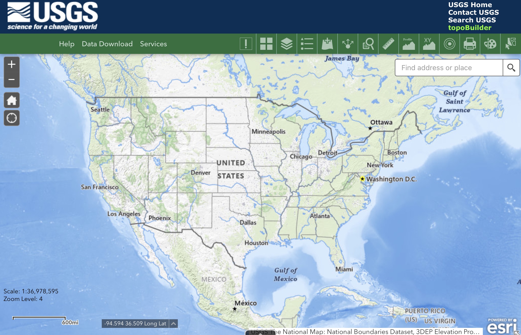Click the Houston label on the map
This screenshot has height=335, width=521.
coord(256,243)
